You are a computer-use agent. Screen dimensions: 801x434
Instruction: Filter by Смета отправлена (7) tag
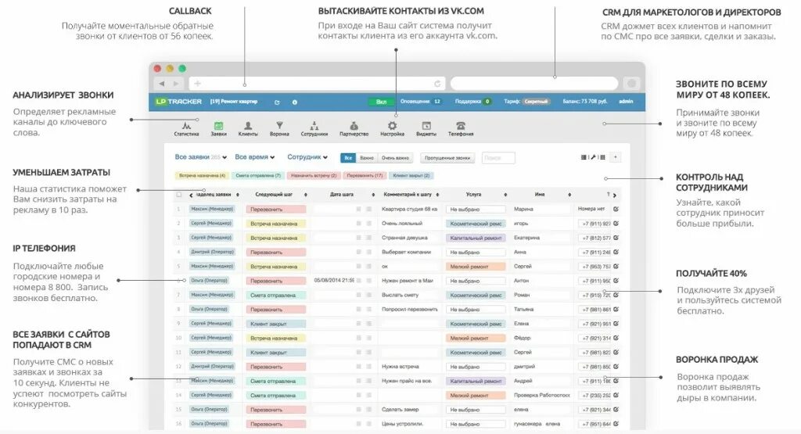tap(258, 176)
